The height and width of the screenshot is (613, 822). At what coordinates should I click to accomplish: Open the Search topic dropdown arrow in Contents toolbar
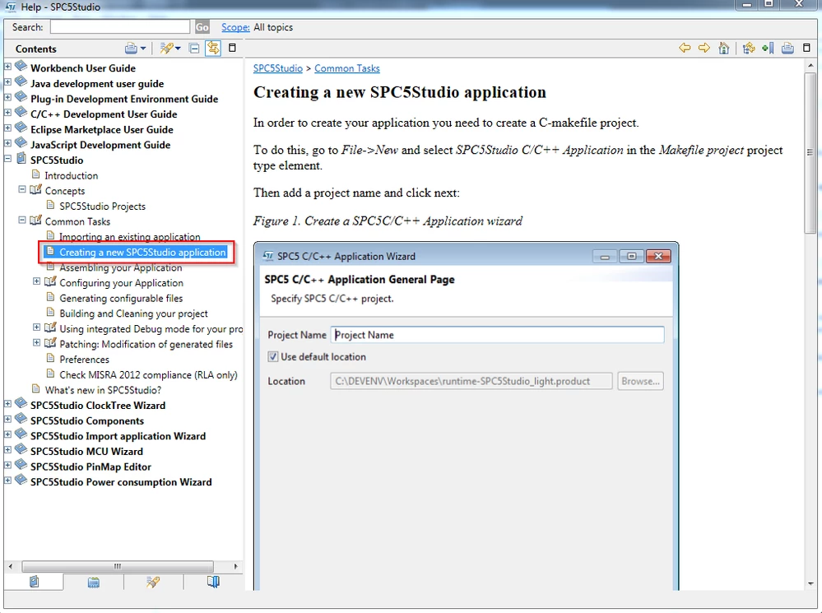pyautogui.click(x=179, y=49)
